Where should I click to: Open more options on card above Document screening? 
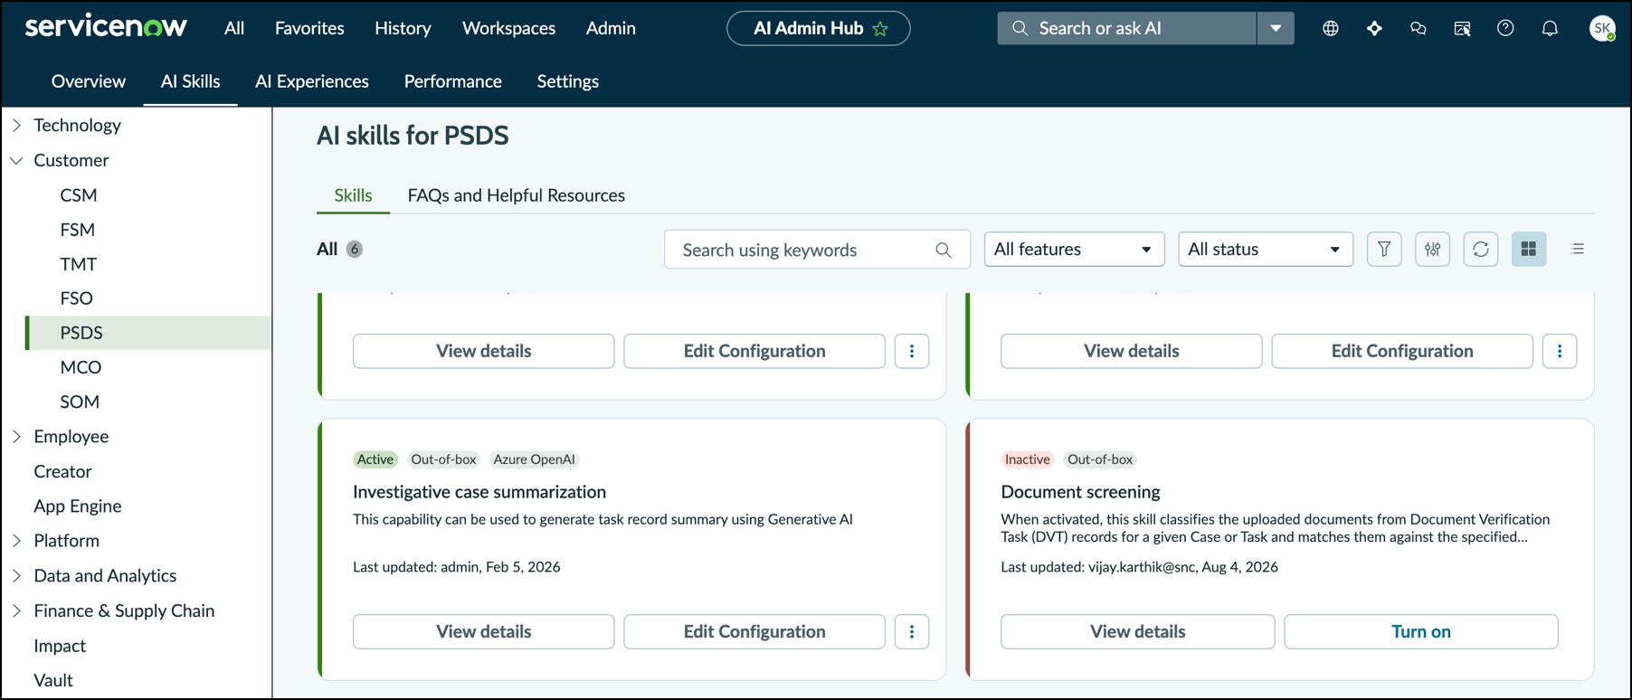[x=1560, y=351]
